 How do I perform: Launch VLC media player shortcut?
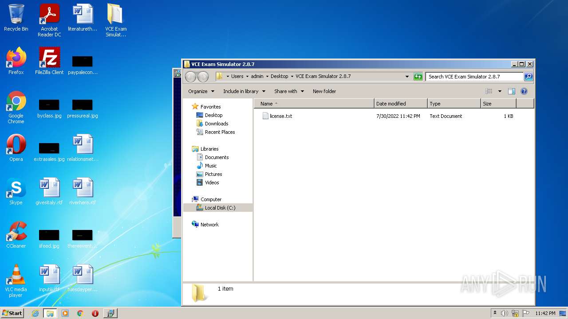point(16,281)
